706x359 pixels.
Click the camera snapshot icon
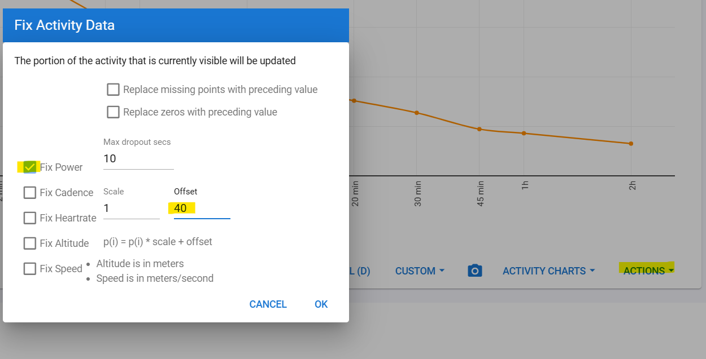coord(476,271)
